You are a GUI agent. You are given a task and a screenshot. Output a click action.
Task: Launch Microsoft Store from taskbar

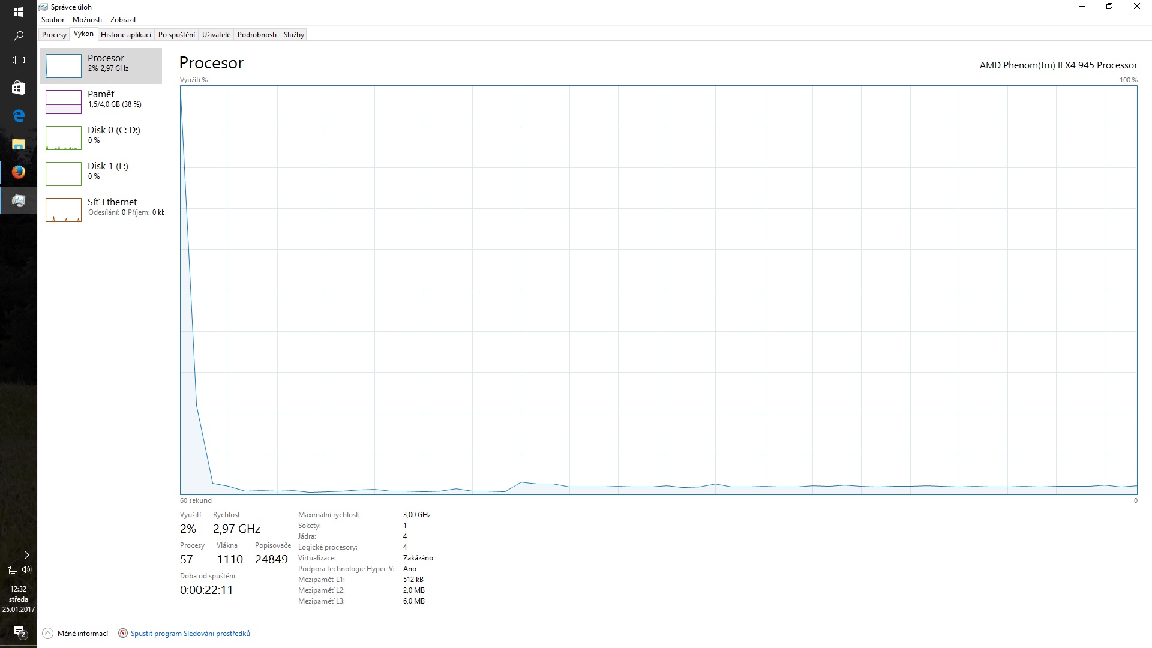(x=18, y=88)
